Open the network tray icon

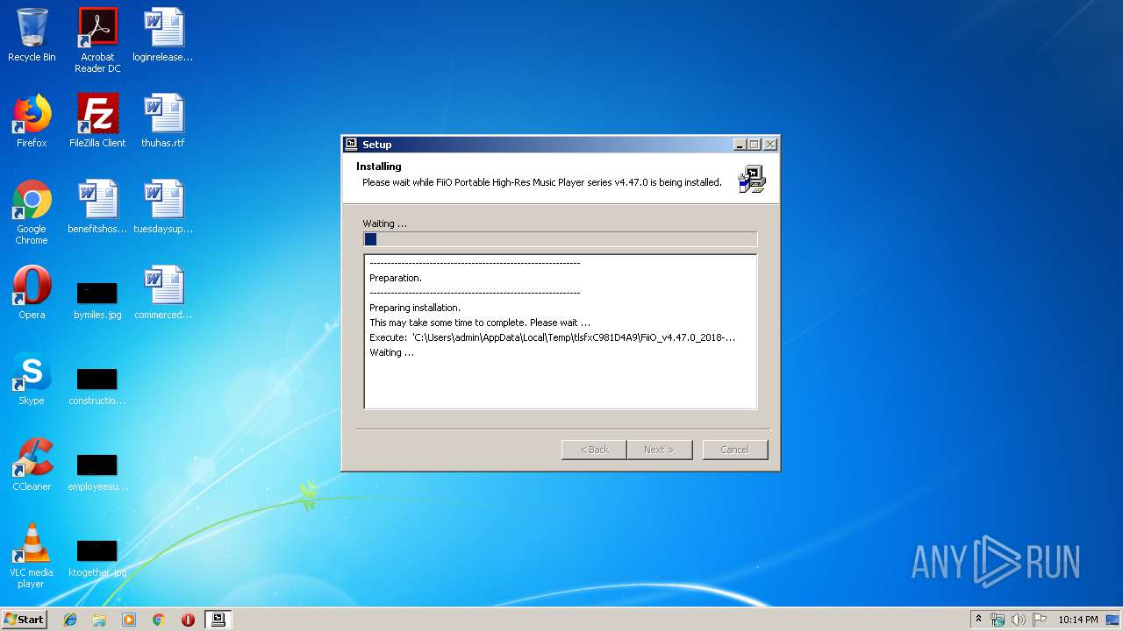998,620
